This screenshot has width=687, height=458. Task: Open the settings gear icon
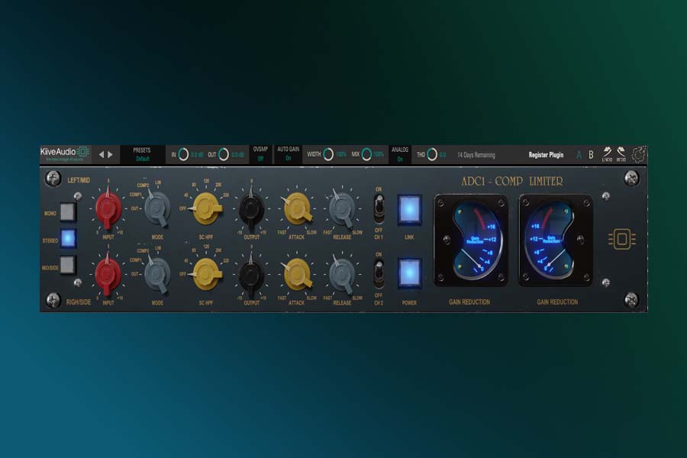click(639, 154)
